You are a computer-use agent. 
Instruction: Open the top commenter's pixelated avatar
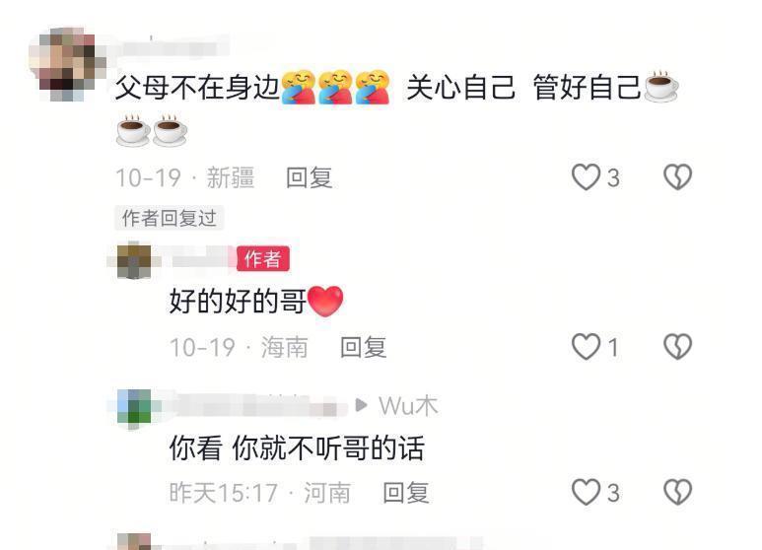[x=67, y=64]
